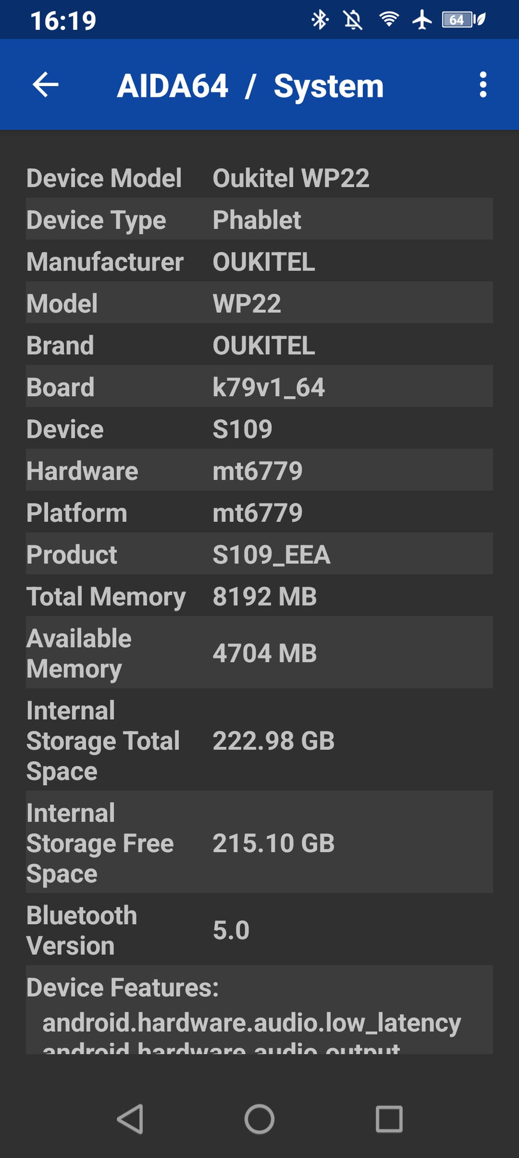Image resolution: width=519 pixels, height=1158 pixels.
Task: Select the Device Type Phablet row
Action: [259, 219]
